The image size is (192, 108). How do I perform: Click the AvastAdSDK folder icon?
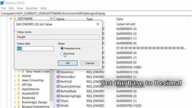tap(19, 93)
